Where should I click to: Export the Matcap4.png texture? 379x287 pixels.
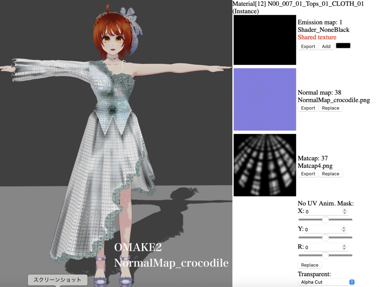click(x=308, y=173)
